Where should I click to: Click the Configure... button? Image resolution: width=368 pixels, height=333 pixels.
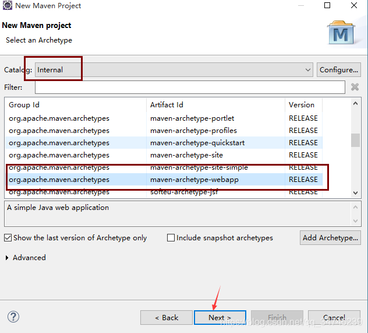[x=339, y=70]
